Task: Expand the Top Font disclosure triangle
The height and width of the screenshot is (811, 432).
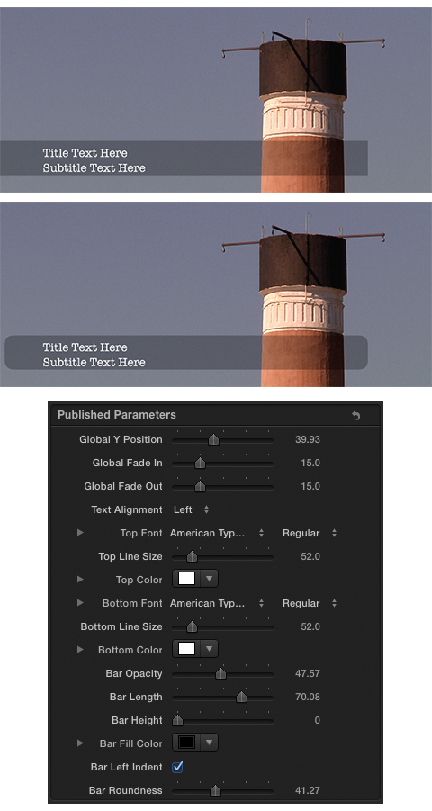Action: (x=80, y=532)
